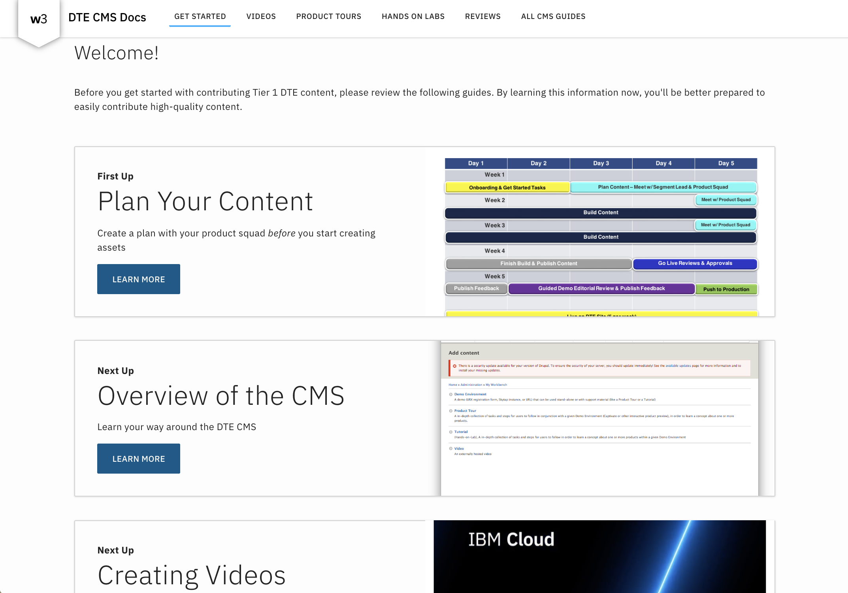Viewport: 848px width, 593px height.
Task: Click 'Onboarding & Get Started Tasks' bar in chart
Action: point(507,187)
